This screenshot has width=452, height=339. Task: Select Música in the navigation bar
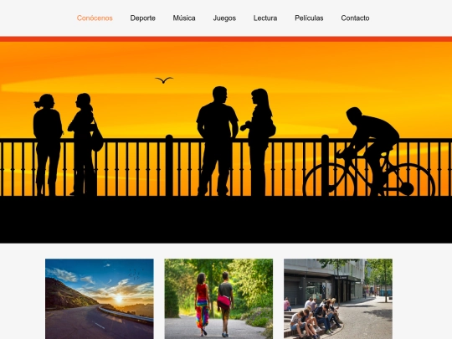184,18
